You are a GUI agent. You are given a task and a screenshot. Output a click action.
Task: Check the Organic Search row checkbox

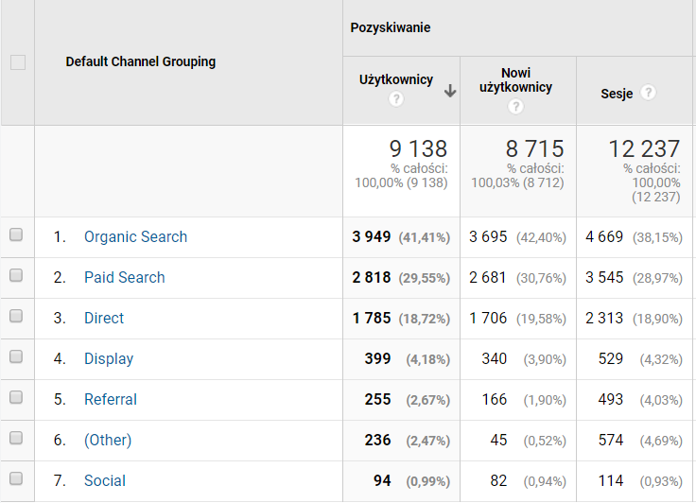[16, 236]
